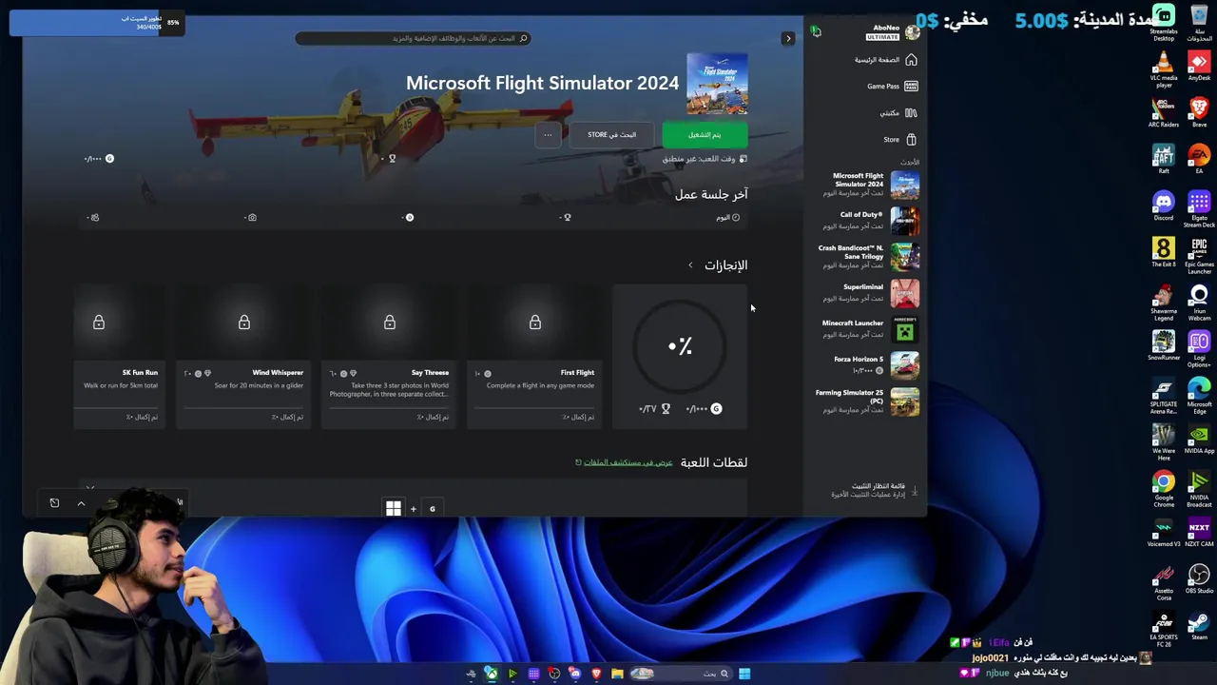This screenshot has width=1217, height=685.
Task: Open the Elgato Stream Deck shortcut
Action: coord(1199,209)
